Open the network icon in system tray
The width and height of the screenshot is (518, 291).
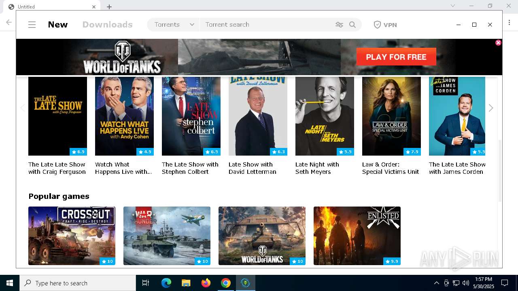(456, 283)
